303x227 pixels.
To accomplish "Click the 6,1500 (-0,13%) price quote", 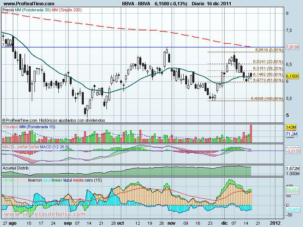I will [x=171, y=3].
